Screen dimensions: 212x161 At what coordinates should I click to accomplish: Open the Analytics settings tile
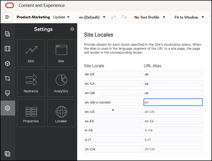coord(61,83)
